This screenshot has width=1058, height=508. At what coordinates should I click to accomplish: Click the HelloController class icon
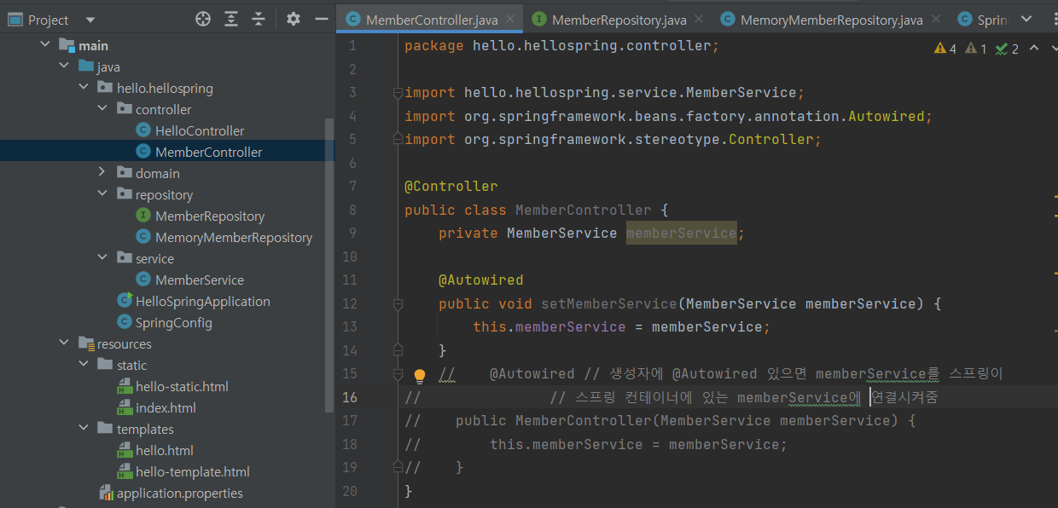pos(143,130)
